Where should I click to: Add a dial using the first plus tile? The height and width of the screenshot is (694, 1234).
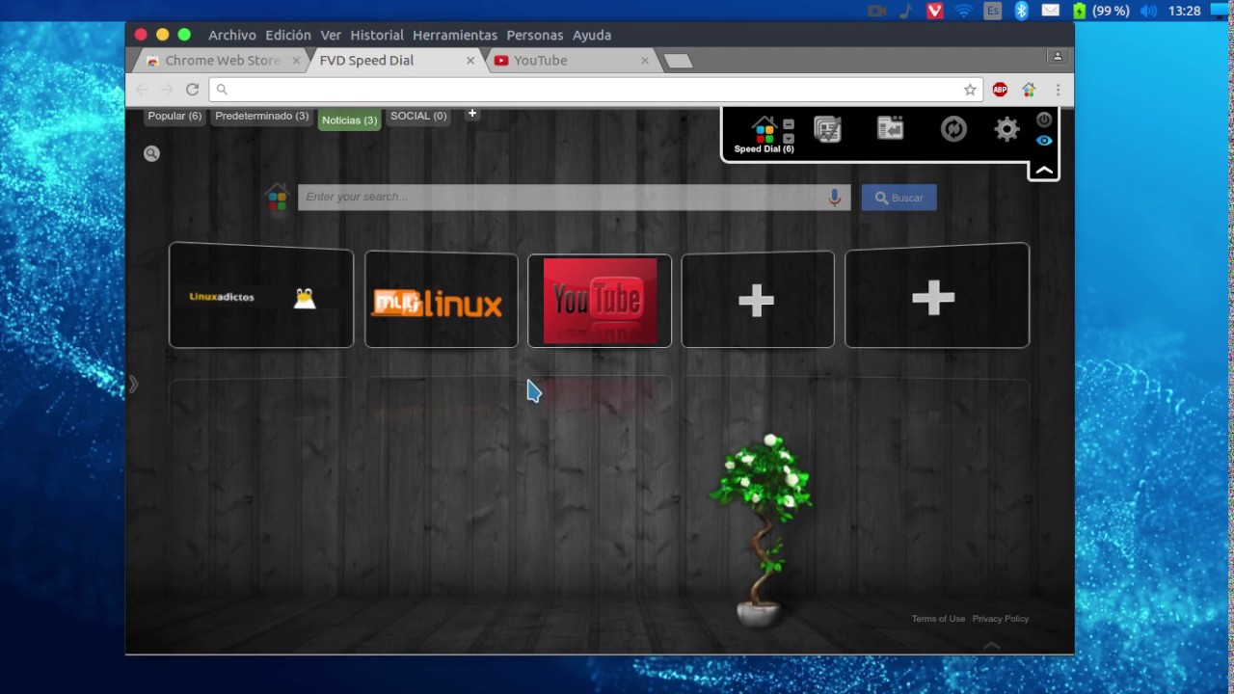click(758, 300)
